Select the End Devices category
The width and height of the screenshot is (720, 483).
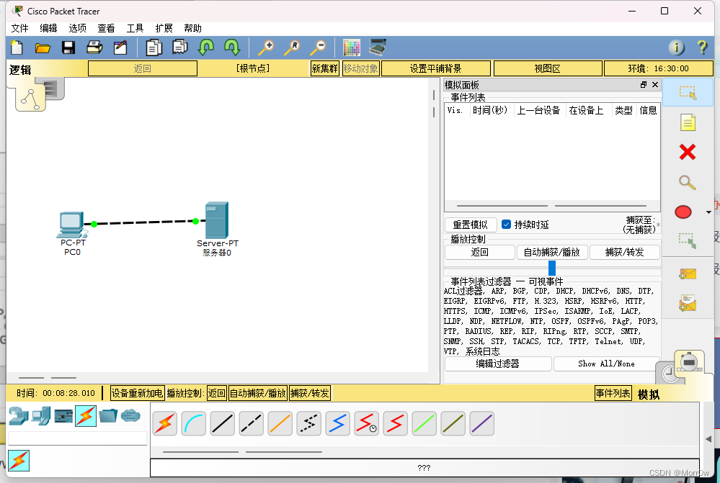[41, 416]
